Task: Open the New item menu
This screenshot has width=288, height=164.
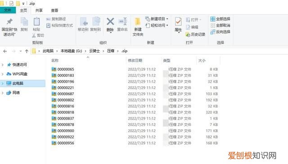Action: pos(157,19)
